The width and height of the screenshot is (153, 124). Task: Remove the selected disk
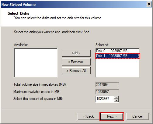[x=76, y=62]
